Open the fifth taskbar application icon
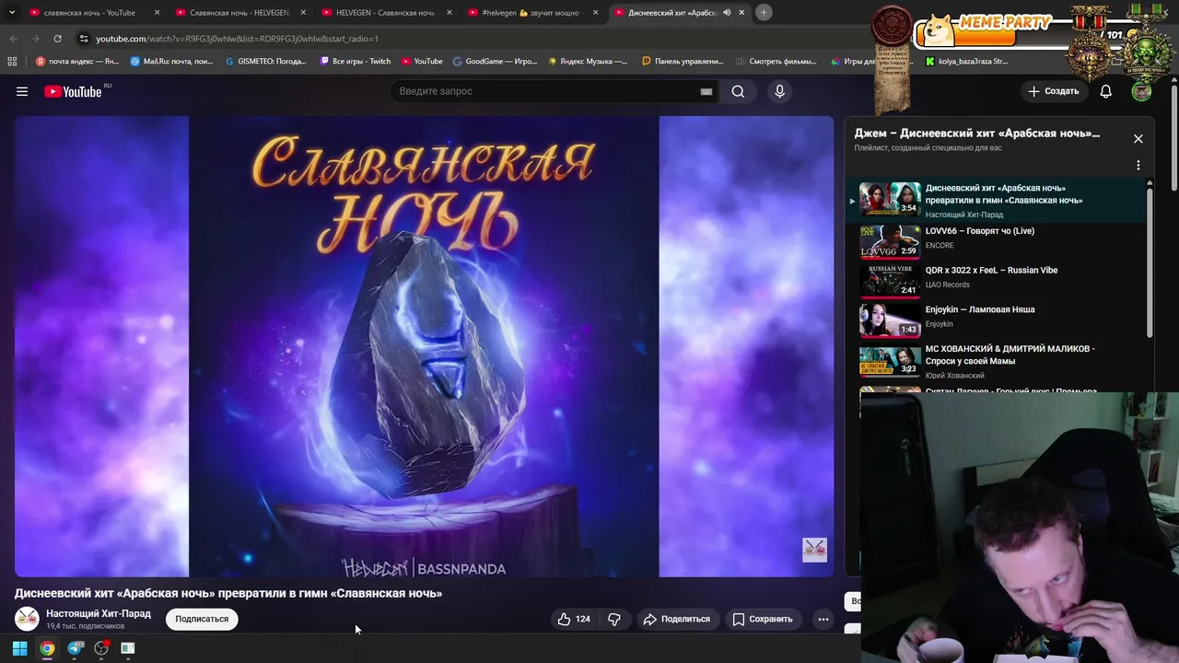The width and height of the screenshot is (1179, 663). pyautogui.click(x=128, y=648)
